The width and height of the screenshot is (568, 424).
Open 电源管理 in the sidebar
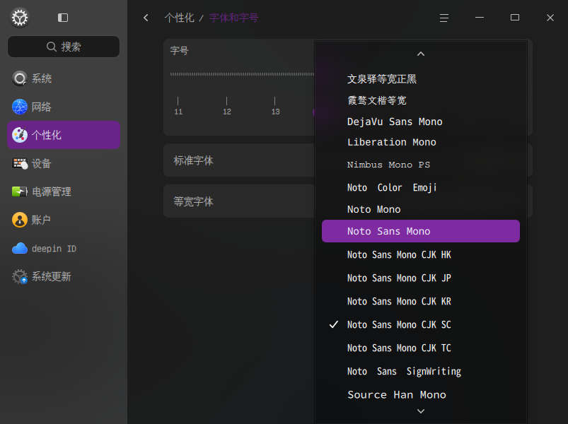pyautogui.click(x=64, y=192)
